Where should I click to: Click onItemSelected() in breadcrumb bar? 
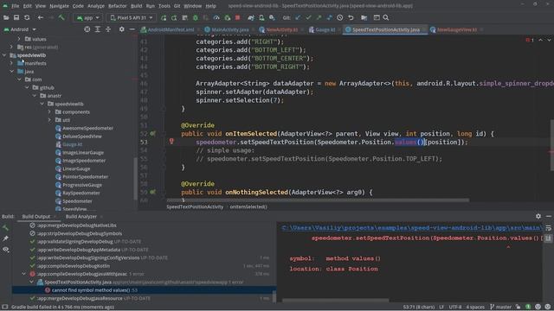pyautogui.click(x=248, y=207)
